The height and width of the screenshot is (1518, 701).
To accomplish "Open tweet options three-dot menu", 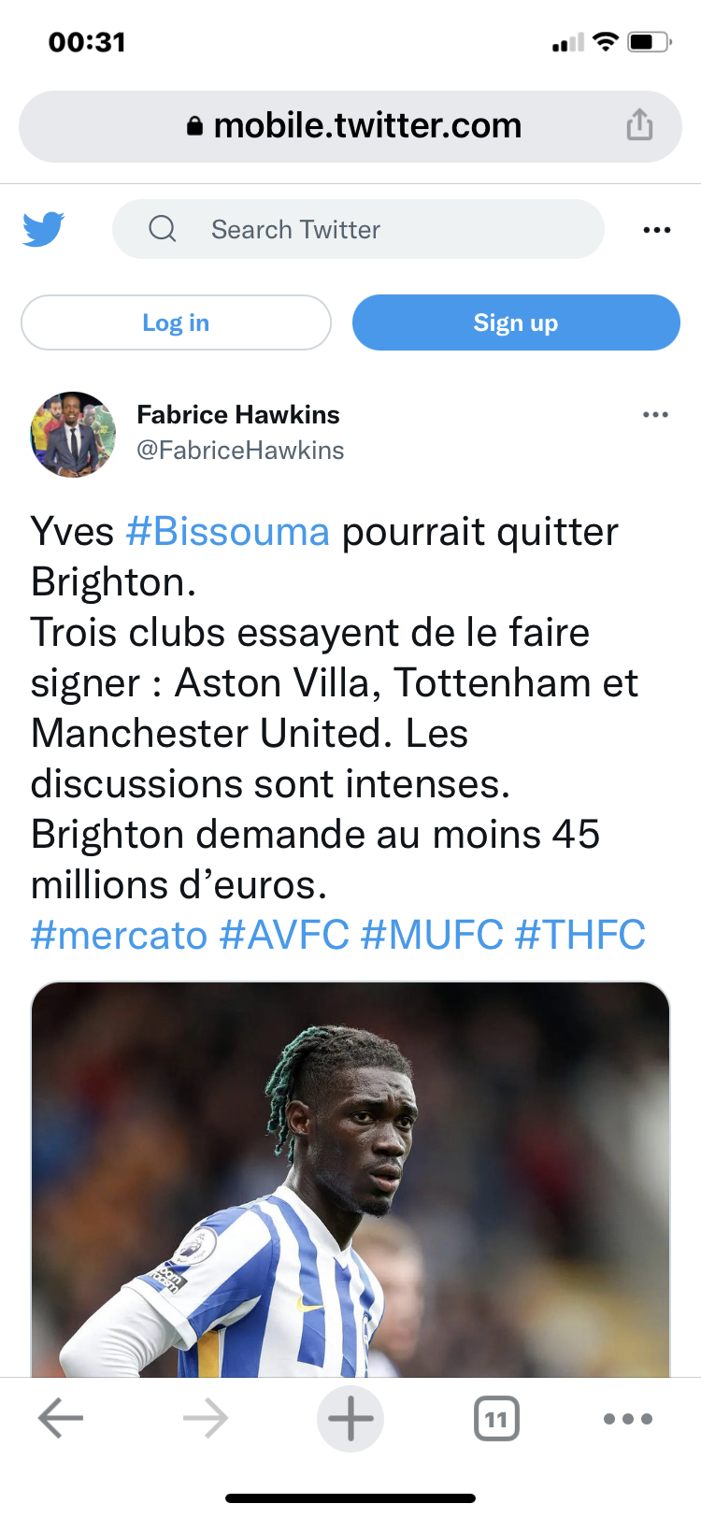I will [655, 414].
